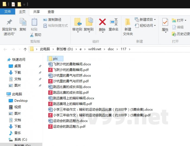Click the doc breadcrumb segment
Image resolution: width=190 pixels, height=146 pixels.
111,49
